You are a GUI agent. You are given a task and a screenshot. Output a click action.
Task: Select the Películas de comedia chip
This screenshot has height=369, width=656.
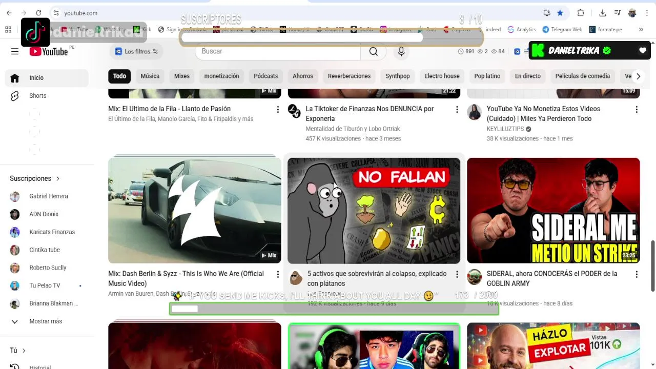coord(583,76)
